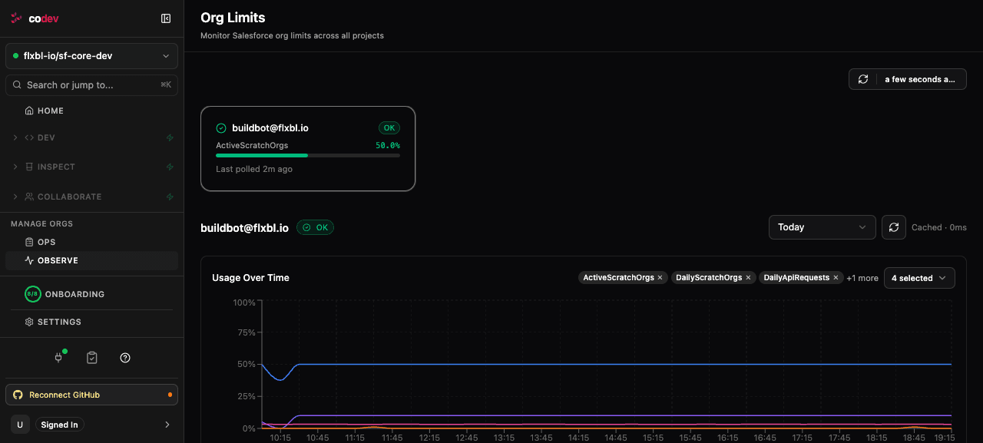983x443 pixels.
Task: Click the settings gear icon
Action: point(29,322)
